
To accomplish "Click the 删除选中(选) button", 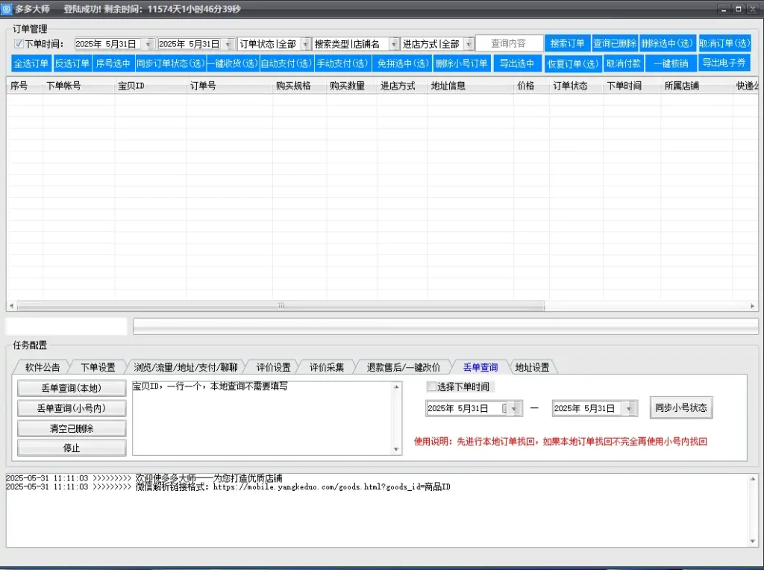I will [667, 43].
